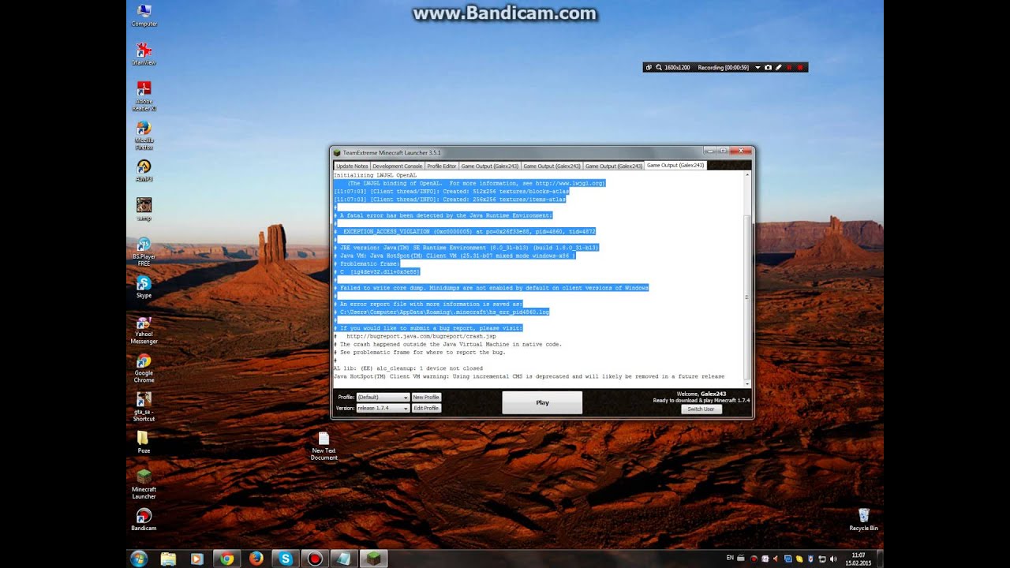Select the Yahoo! Messenger desktop icon

[x=144, y=329]
